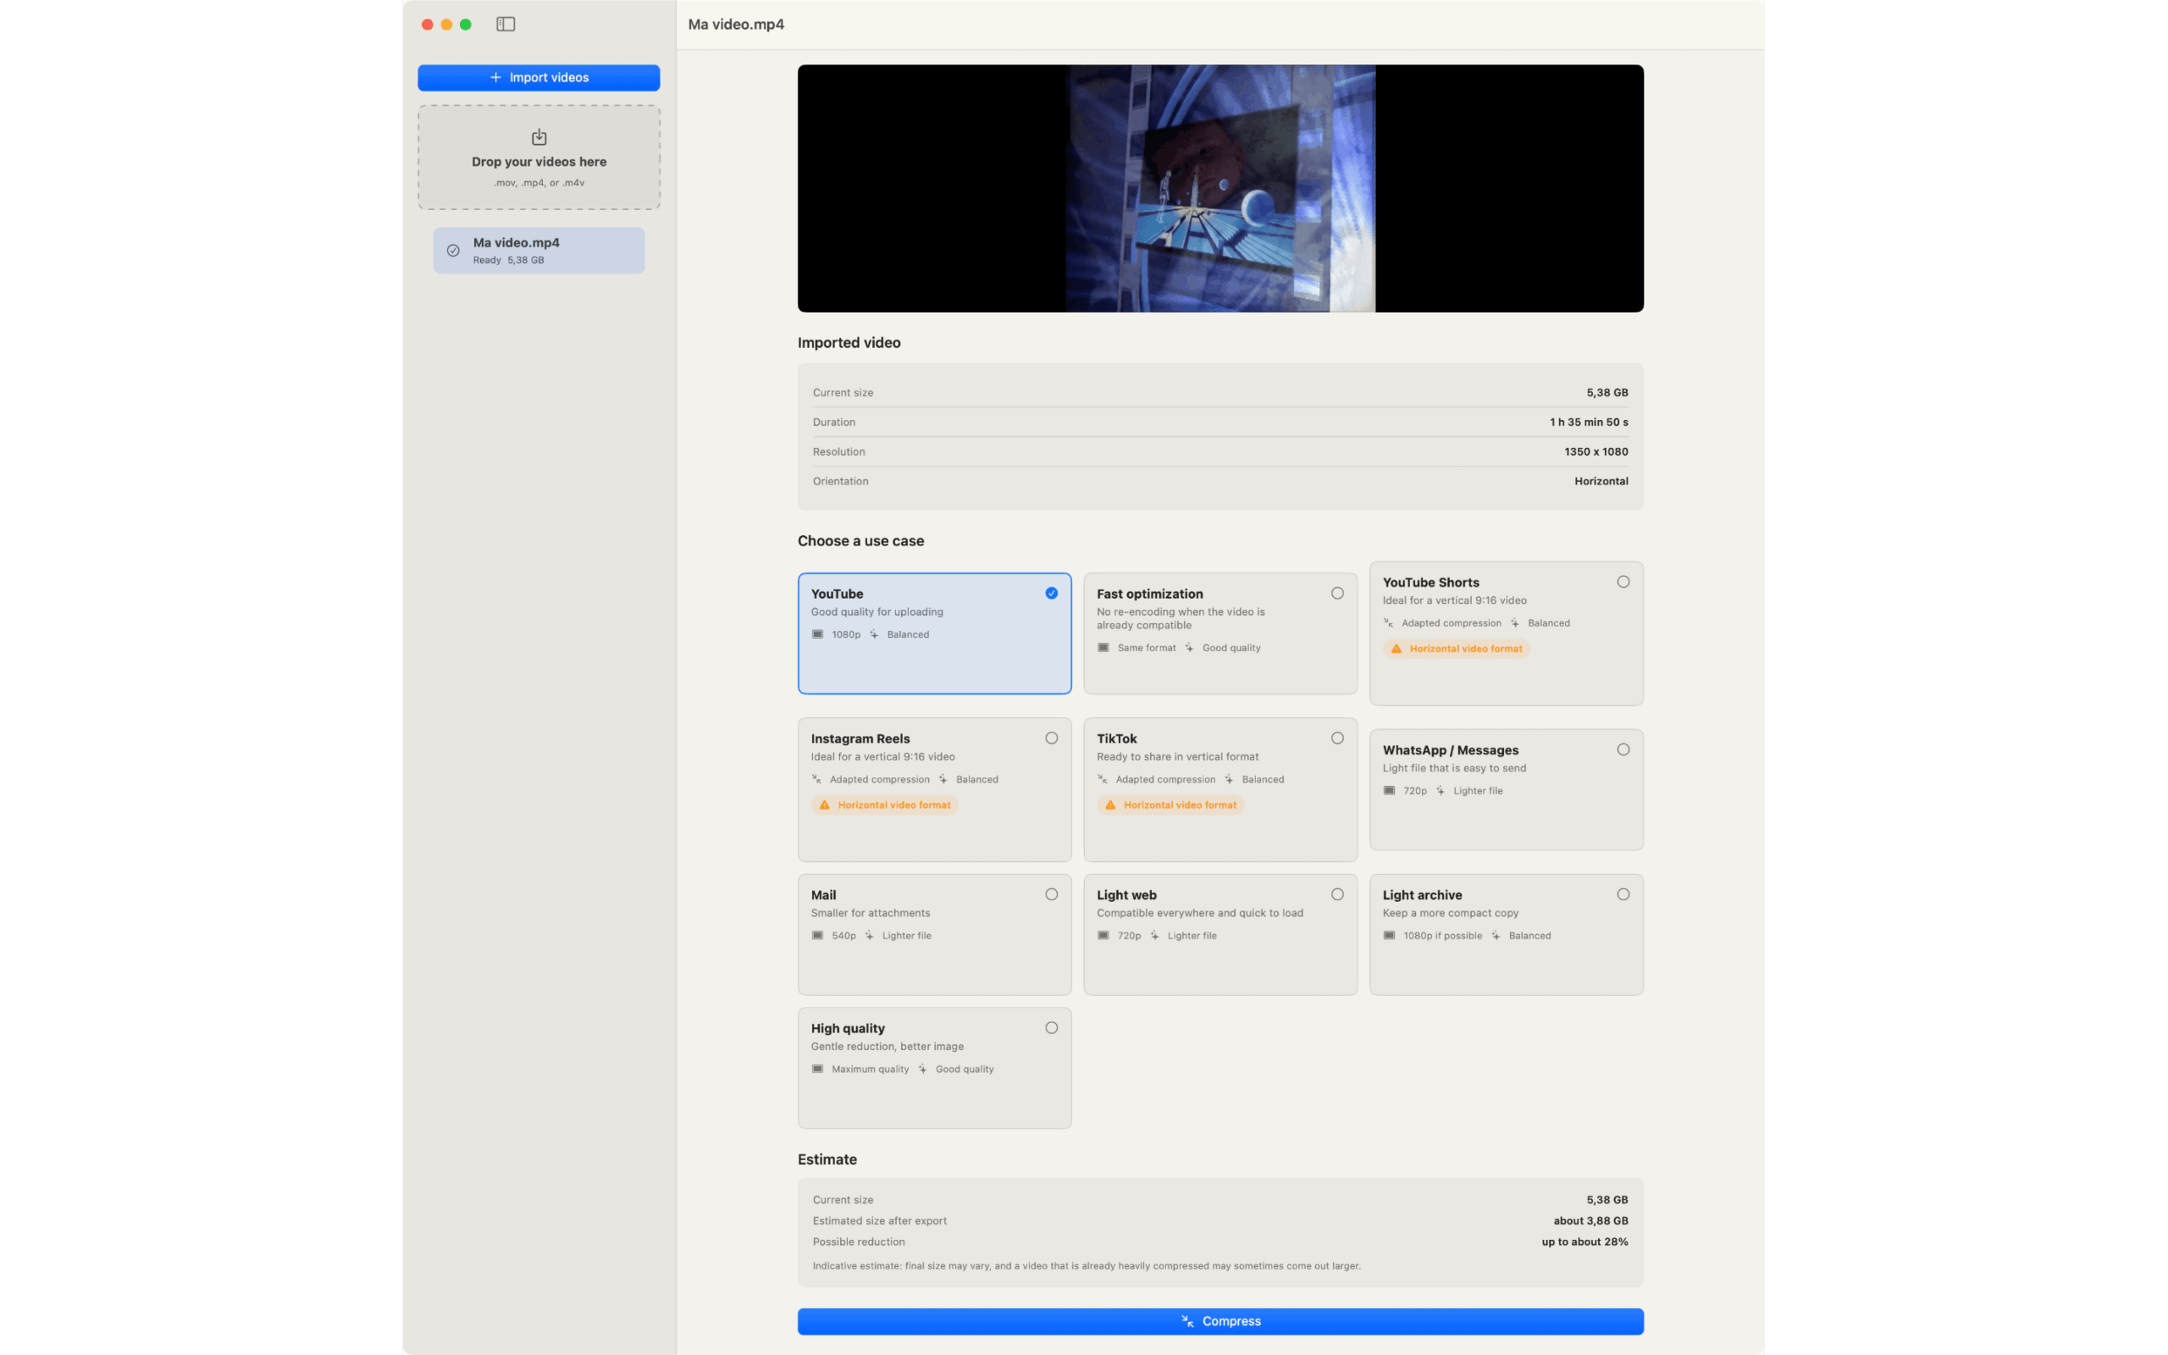Click the Balanced sparkle icon in YouTube Shorts

1515,622
